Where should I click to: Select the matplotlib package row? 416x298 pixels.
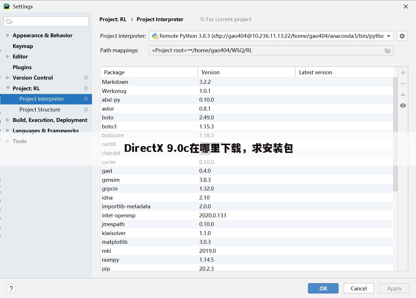pyautogui.click(x=247, y=242)
